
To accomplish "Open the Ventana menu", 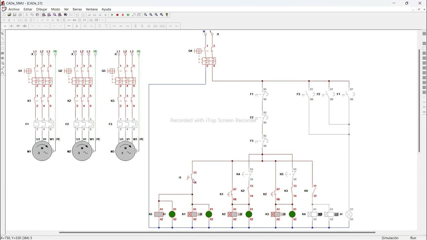I will [x=92, y=9].
